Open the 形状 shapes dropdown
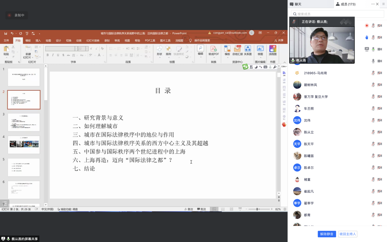Viewport: 387px width, 242px height. (159, 49)
